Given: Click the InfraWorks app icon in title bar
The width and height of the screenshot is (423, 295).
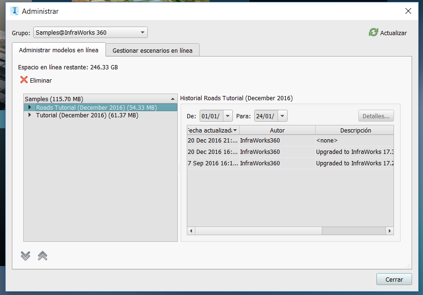Looking at the screenshot, I should (15, 11).
